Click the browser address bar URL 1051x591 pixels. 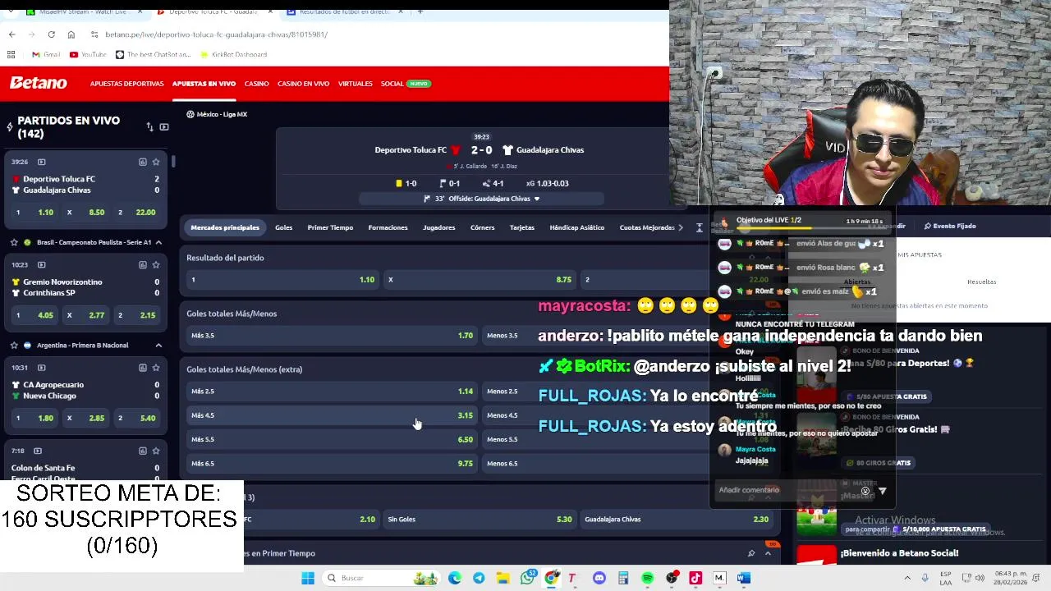(217, 34)
